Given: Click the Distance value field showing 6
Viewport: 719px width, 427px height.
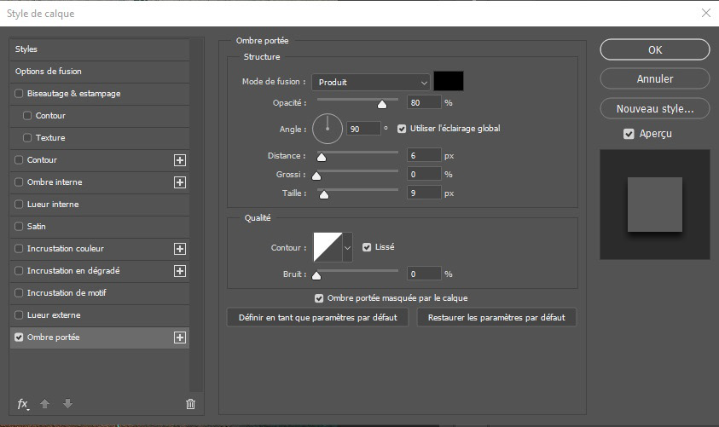Looking at the screenshot, I should [x=424, y=156].
